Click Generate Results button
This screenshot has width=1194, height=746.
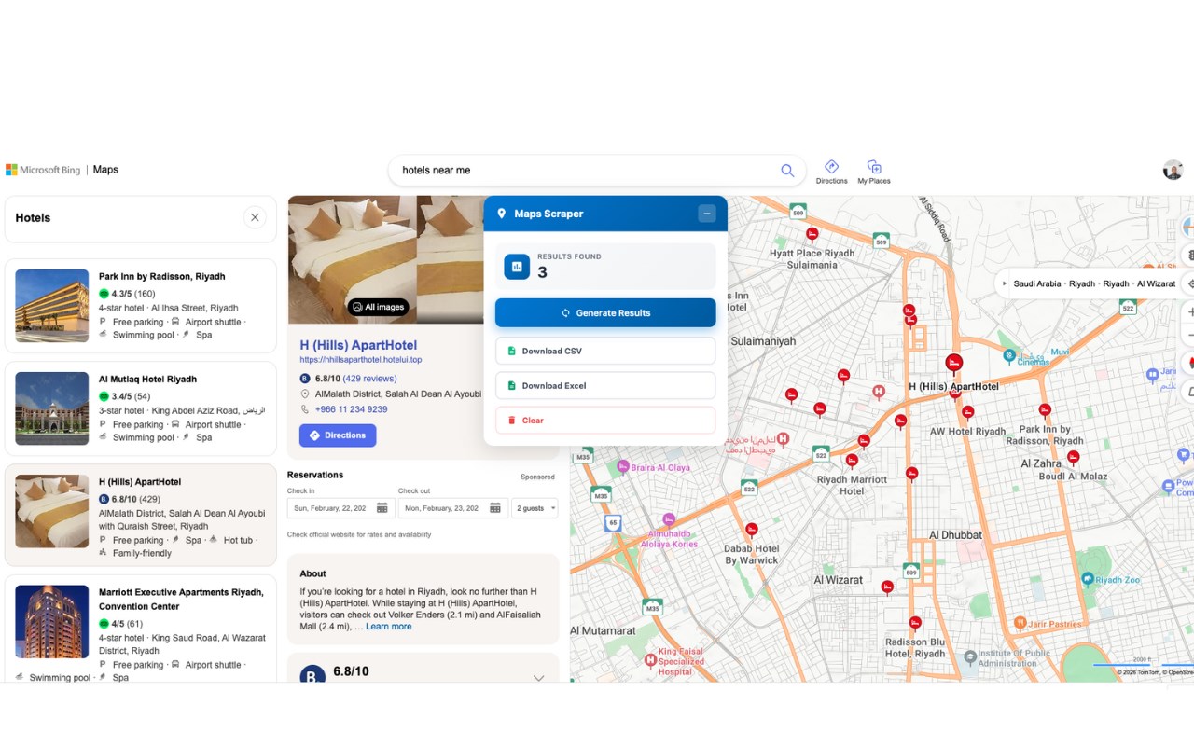[x=605, y=313]
